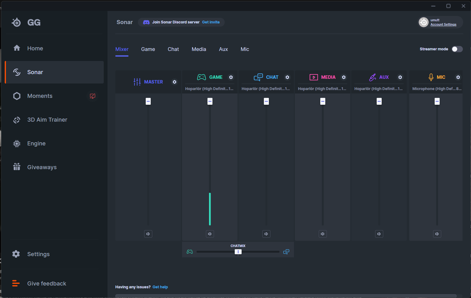Click the Discord icon in the banner
This screenshot has width=471, height=298.
tap(146, 22)
